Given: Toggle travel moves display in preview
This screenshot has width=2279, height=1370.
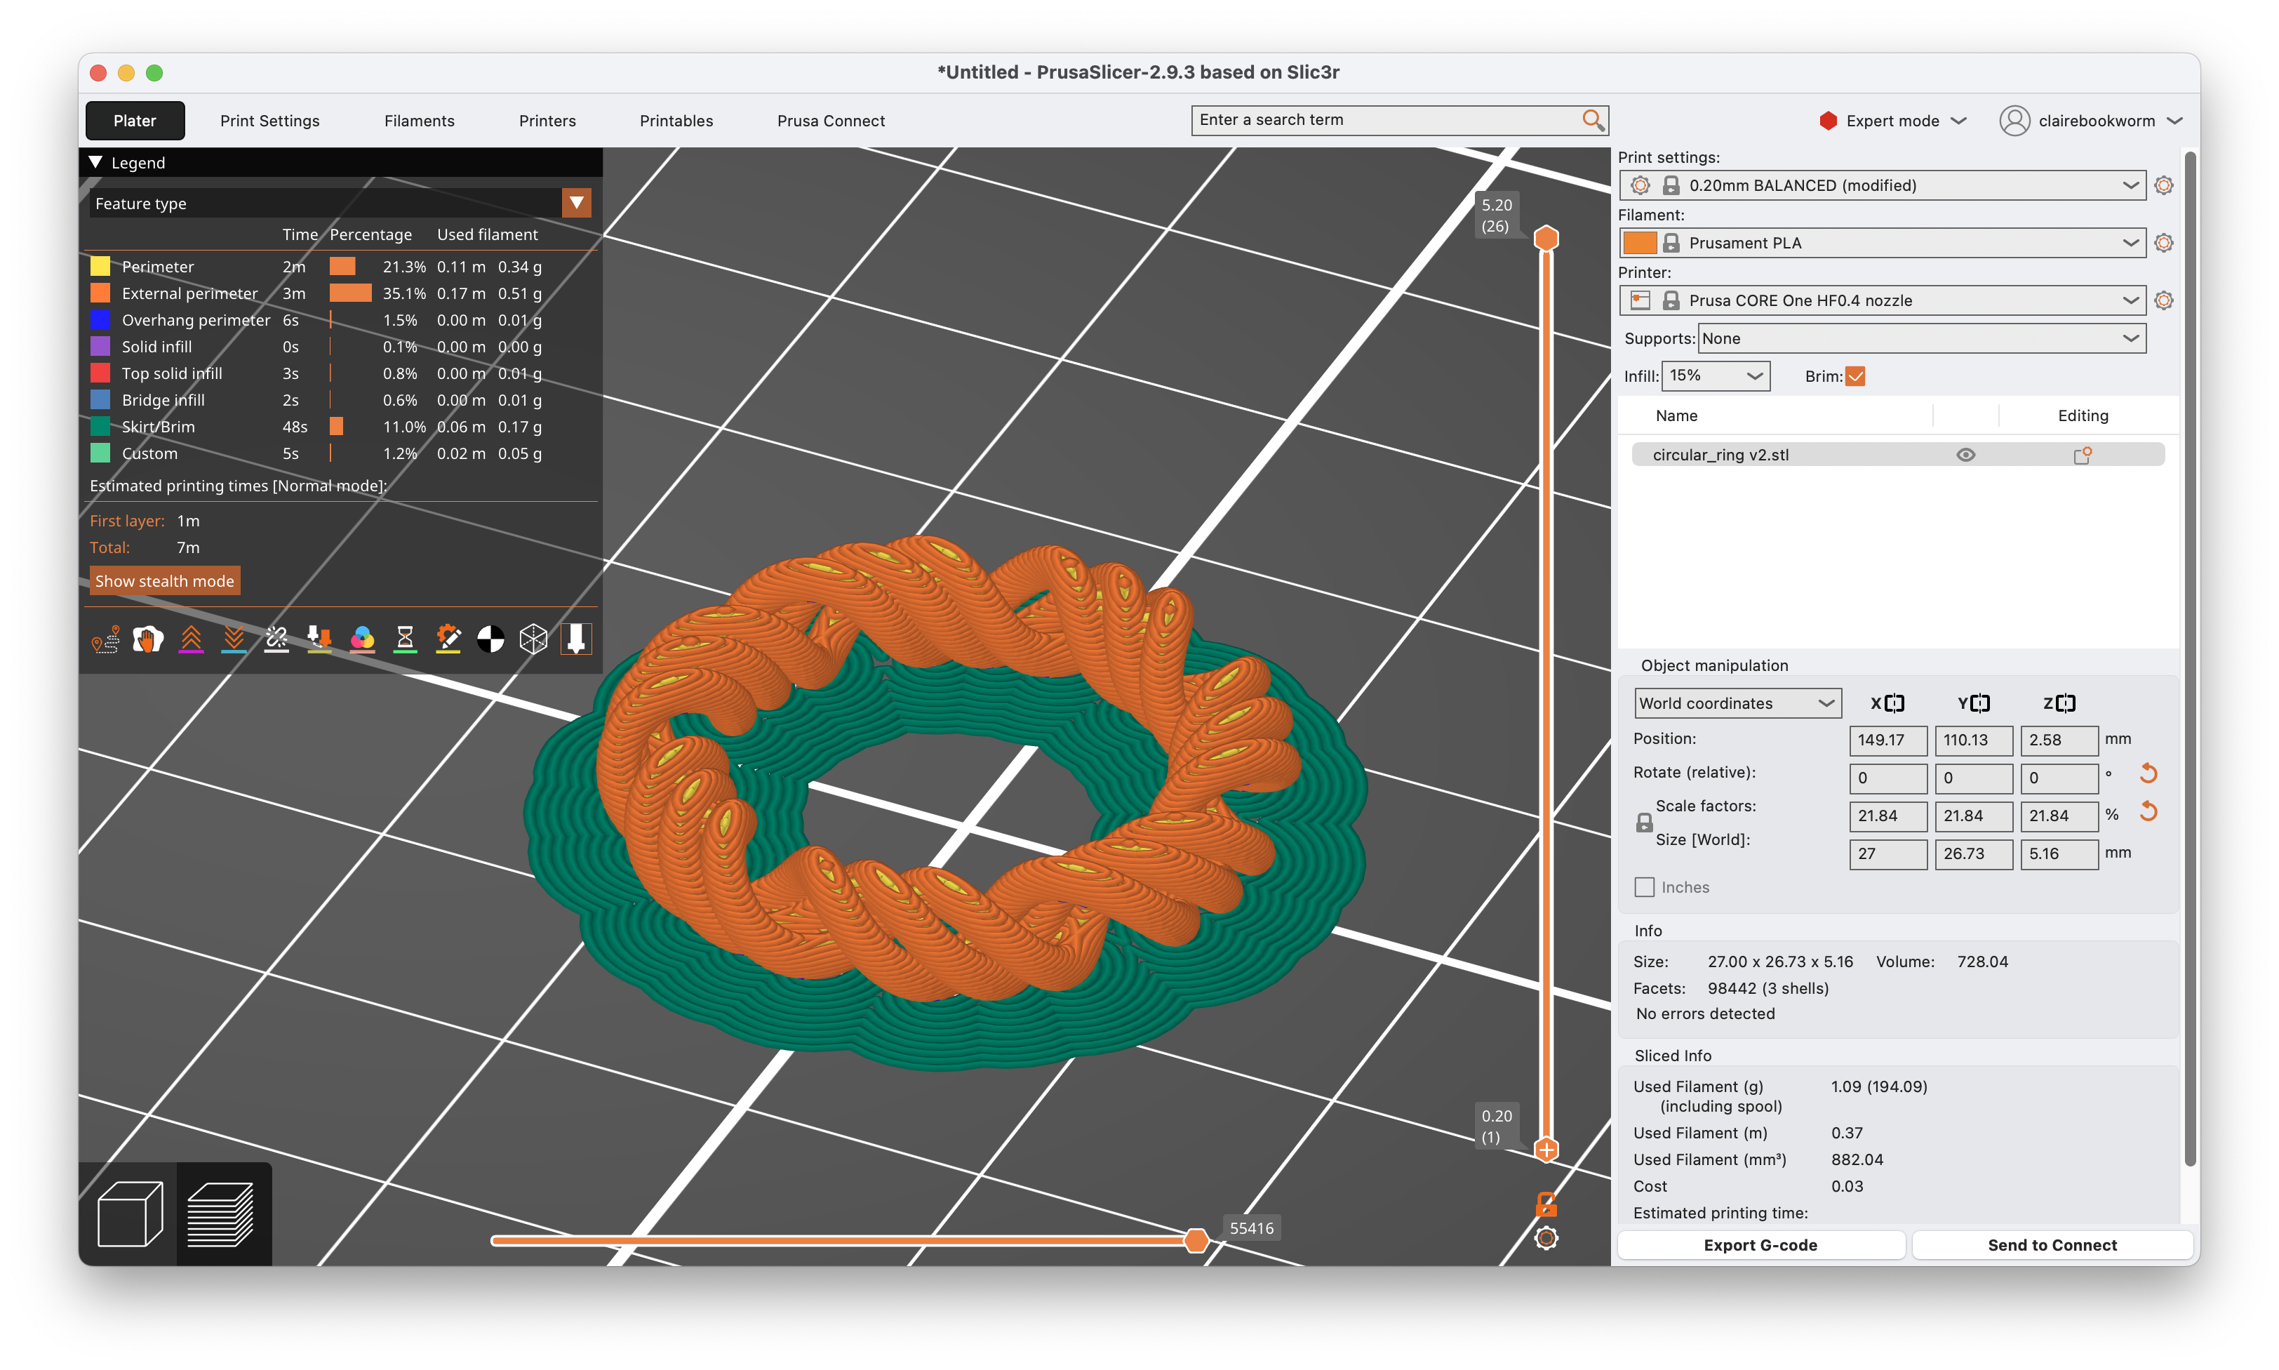Looking at the screenshot, I should 106,638.
